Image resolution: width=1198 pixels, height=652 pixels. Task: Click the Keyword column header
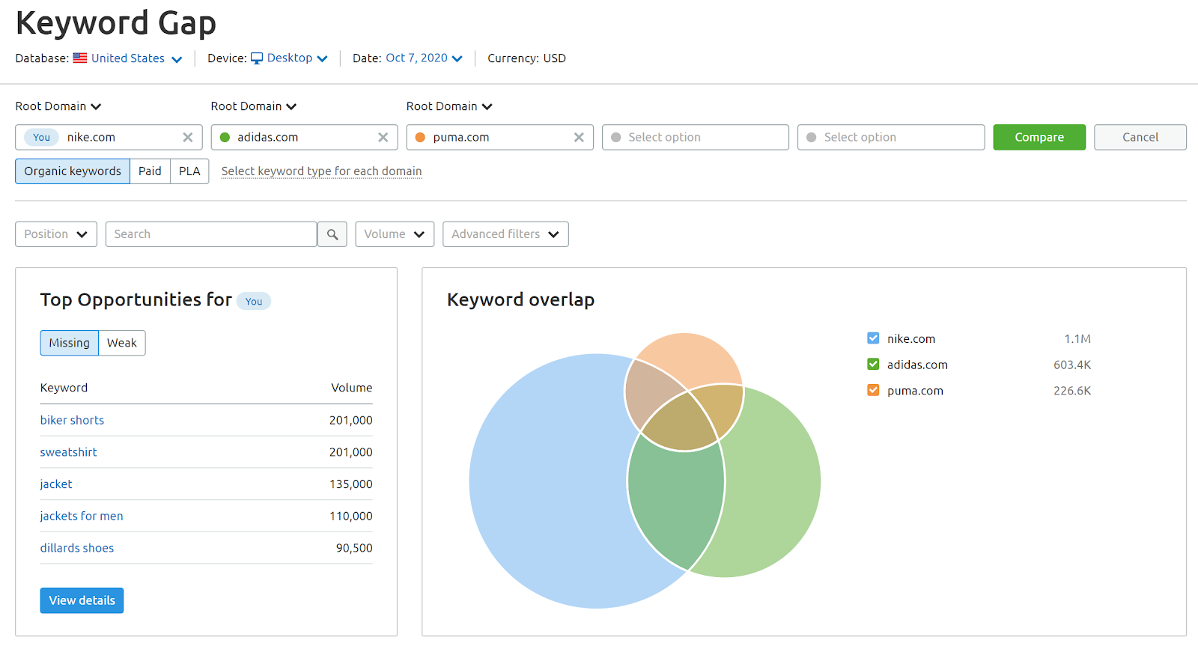[x=64, y=388]
